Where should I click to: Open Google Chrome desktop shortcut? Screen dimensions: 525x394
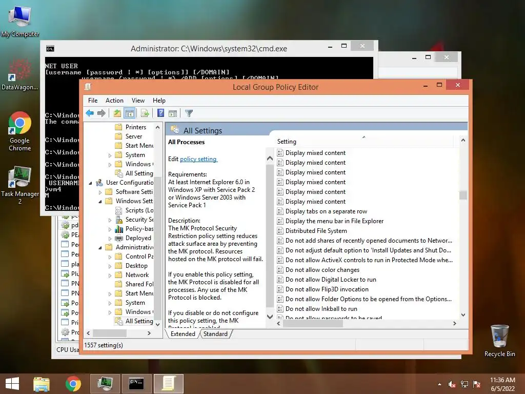[x=20, y=131]
